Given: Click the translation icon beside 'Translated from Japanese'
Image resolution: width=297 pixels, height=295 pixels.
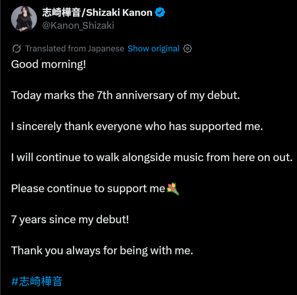Looking at the screenshot, I should (x=16, y=49).
